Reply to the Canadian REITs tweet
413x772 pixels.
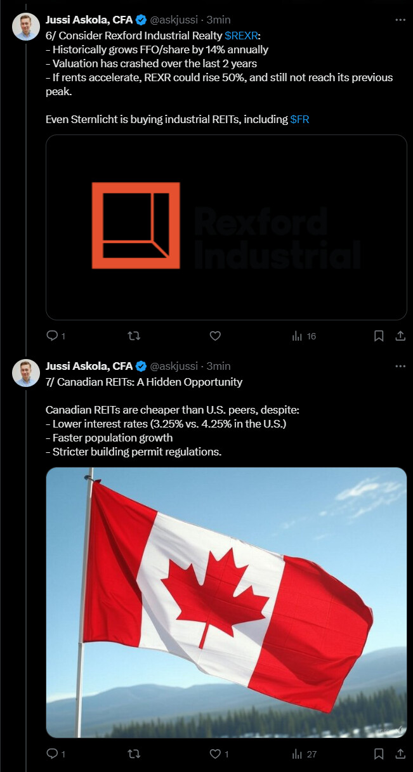pyautogui.click(x=53, y=754)
